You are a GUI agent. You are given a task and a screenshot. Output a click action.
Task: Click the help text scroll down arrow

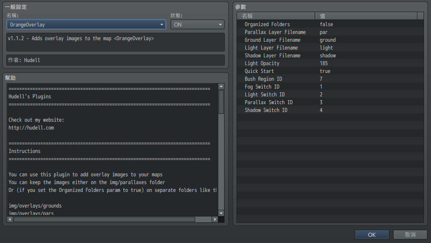(221, 213)
